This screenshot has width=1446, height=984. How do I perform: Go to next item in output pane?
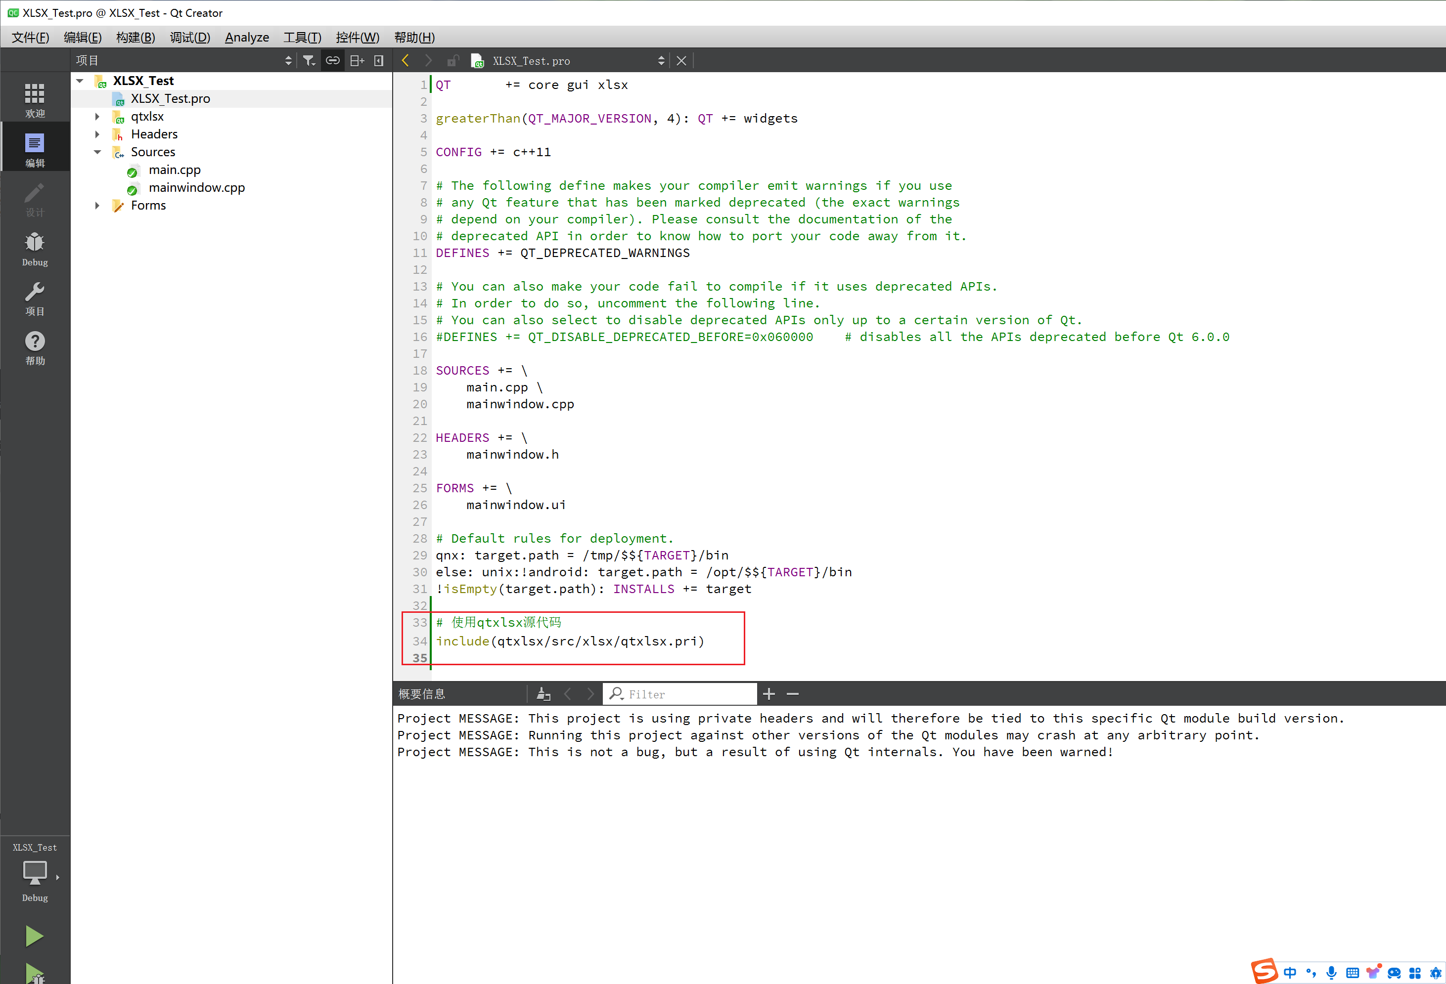590,694
